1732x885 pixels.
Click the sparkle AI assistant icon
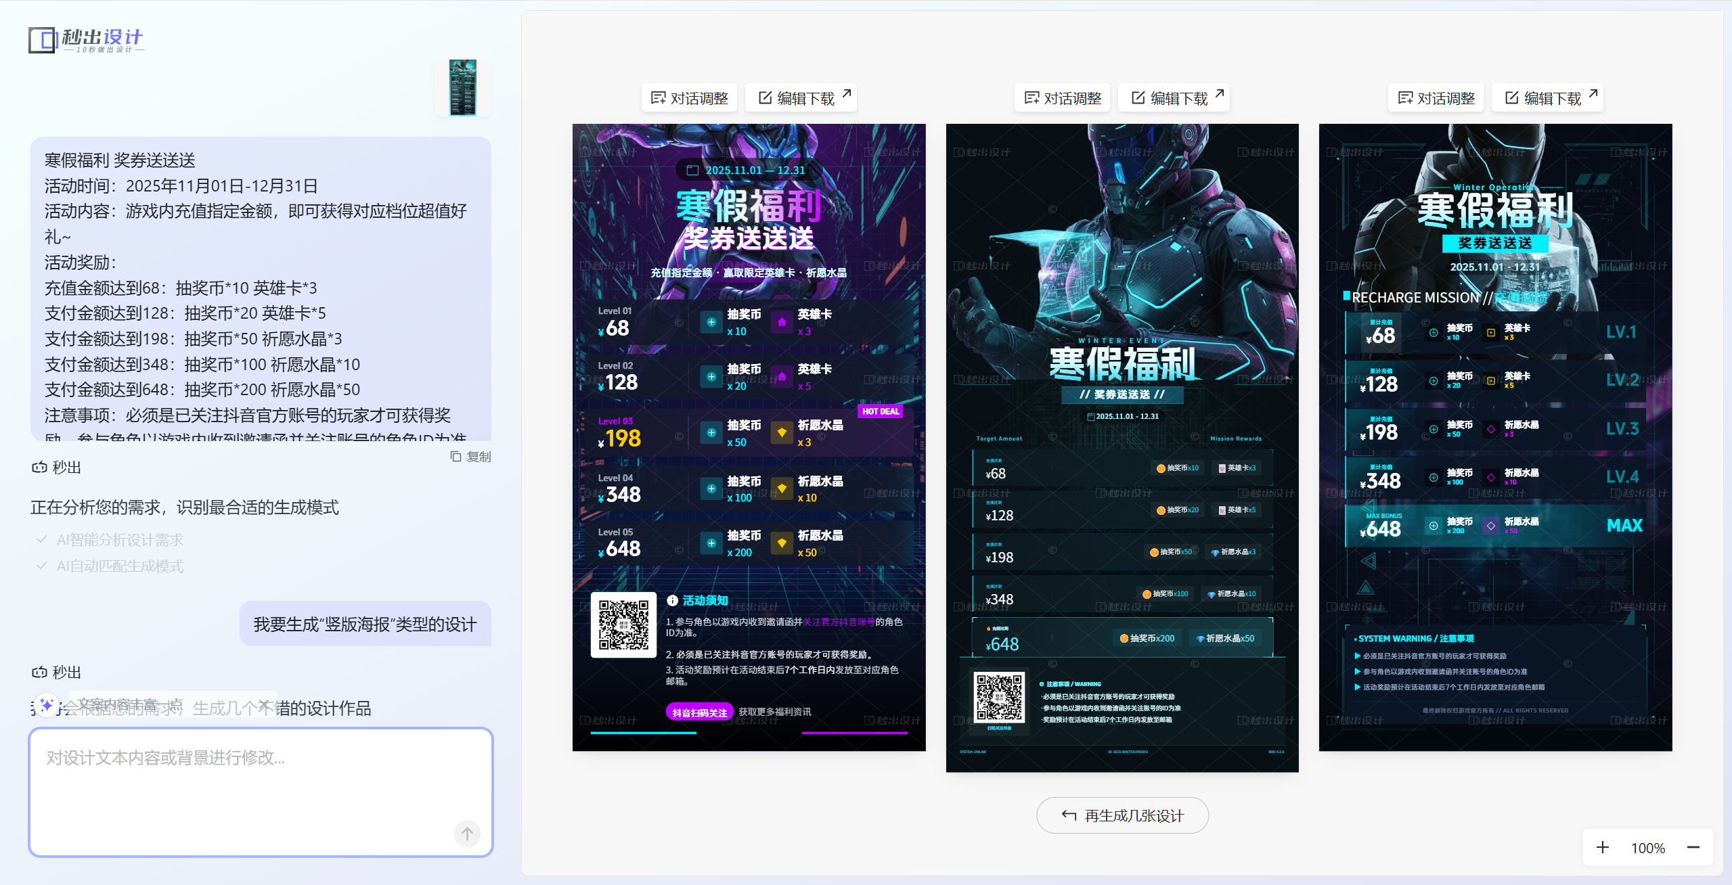[x=46, y=705]
